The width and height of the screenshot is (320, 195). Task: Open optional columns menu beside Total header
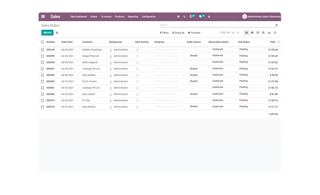[x=279, y=42]
